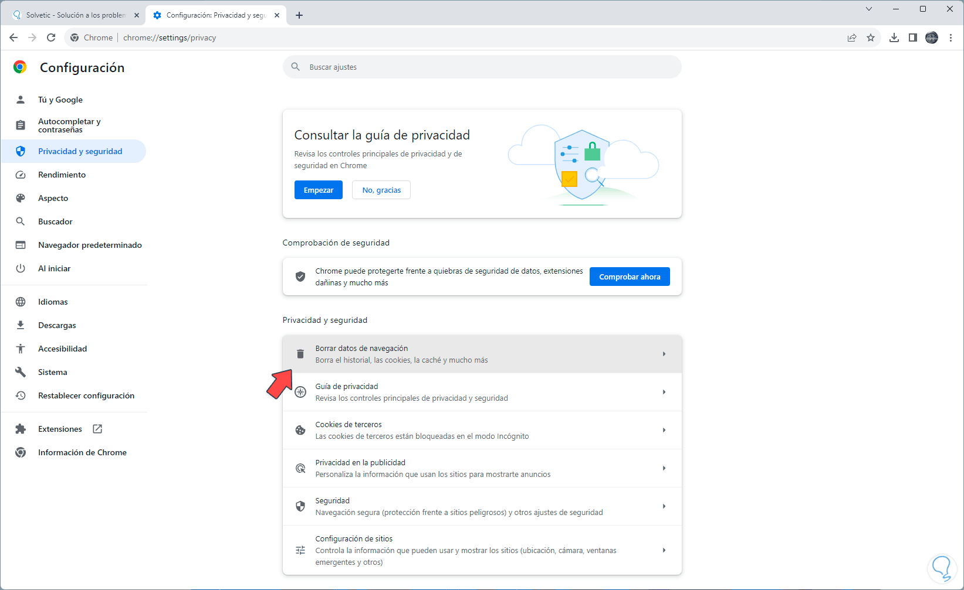Click the Autocompletar clipboard icon
The image size is (964, 590).
(21, 125)
